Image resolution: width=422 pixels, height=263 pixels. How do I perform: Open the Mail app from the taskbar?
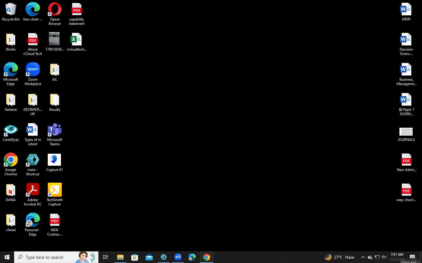pos(149,257)
